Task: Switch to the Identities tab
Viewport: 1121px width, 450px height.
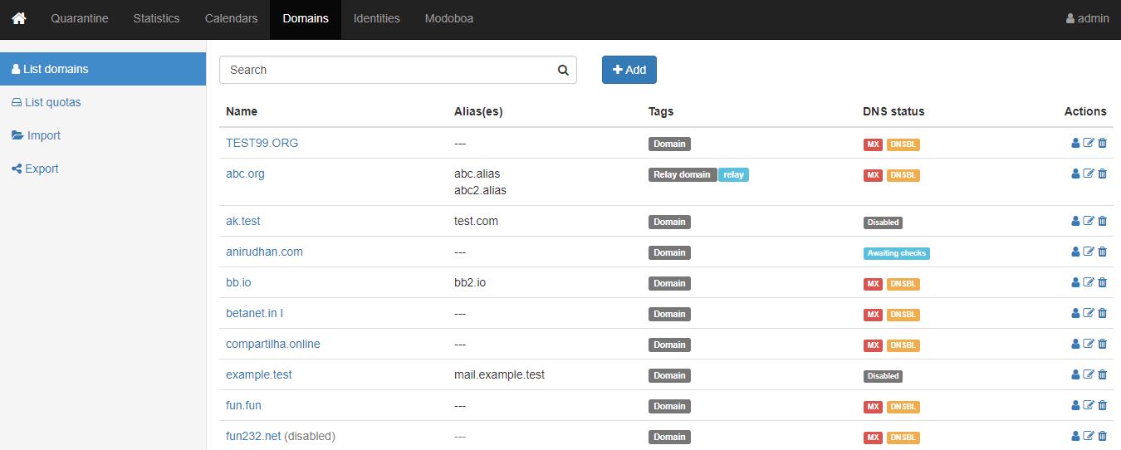Action: tap(376, 18)
